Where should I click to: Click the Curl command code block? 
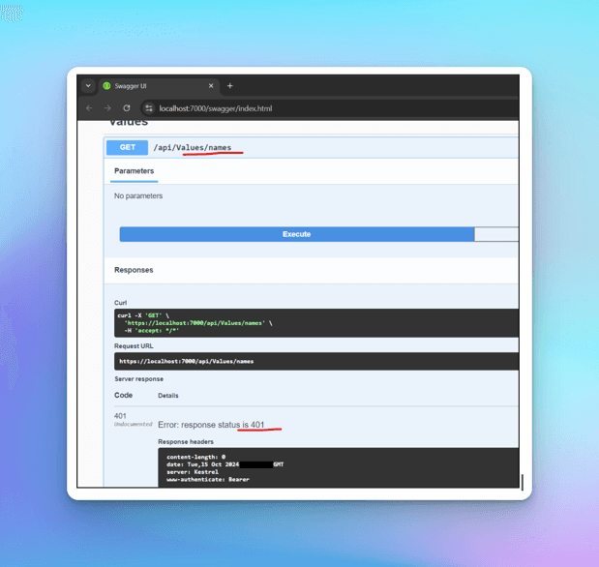pyautogui.click(x=316, y=323)
